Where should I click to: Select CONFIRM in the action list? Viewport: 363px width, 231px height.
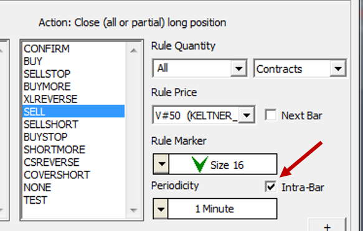(x=73, y=48)
